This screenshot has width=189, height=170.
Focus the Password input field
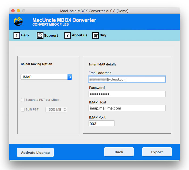click(x=127, y=94)
